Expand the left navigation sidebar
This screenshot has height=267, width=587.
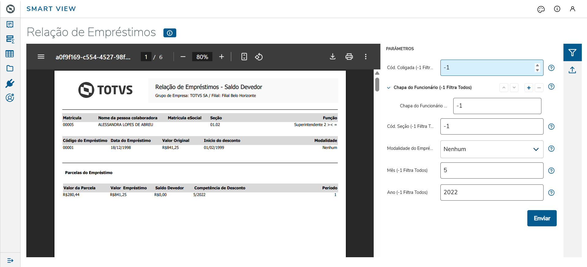10,260
